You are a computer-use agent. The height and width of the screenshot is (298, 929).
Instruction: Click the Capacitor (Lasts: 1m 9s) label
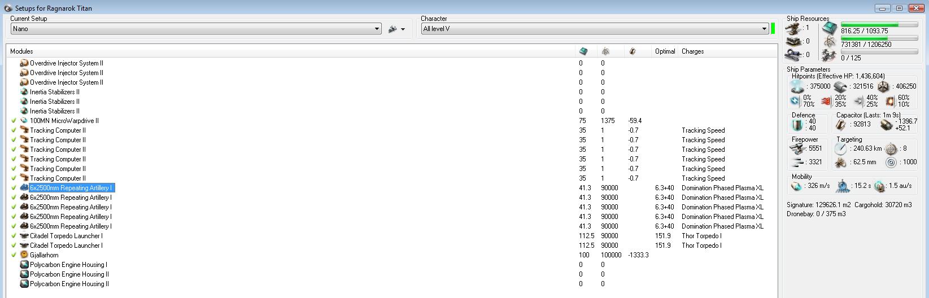pos(869,115)
